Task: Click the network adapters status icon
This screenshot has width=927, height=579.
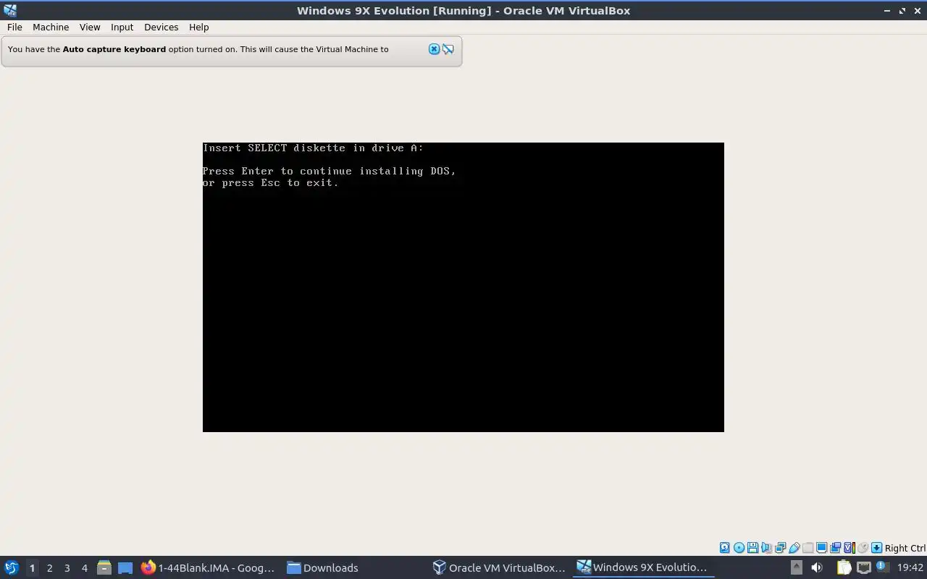Action: [x=780, y=548]
